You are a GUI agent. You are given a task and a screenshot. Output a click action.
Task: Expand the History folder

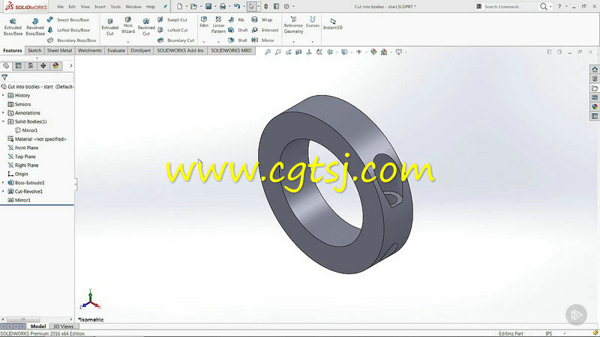tap(4, 95)
